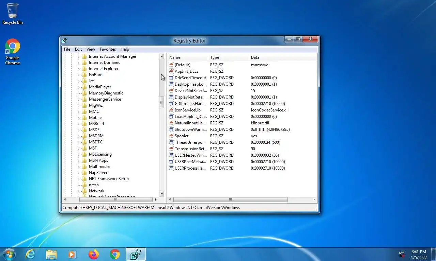
Task: Click the Jet folder icon
Action: click(x=84, y=81)
